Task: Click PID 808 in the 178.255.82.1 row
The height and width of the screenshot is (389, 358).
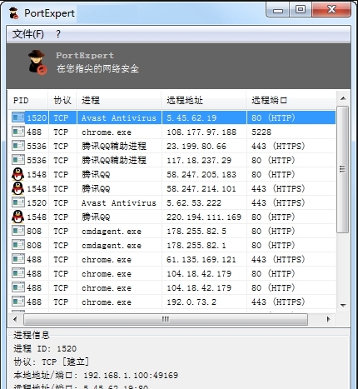Action: (34, 245)
